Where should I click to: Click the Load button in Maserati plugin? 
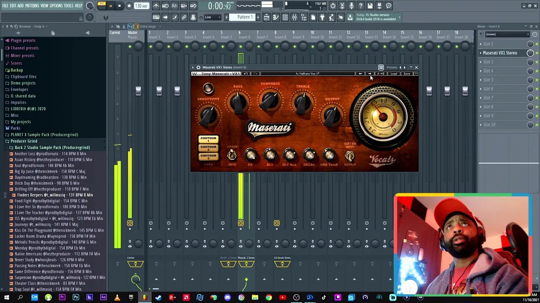[x=394, y=74]
